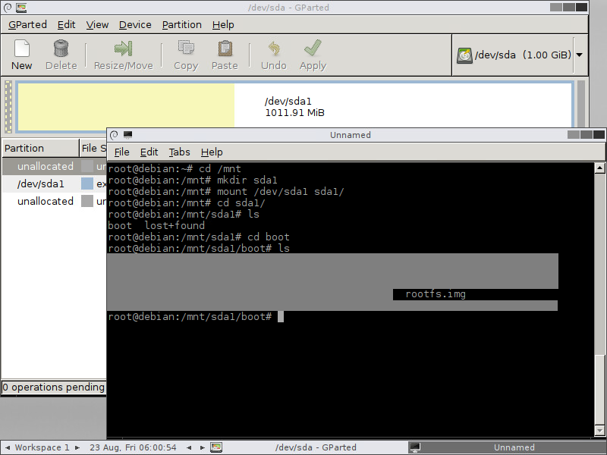Screen dimensions: 607x455
Task: Click the GParted app icon in its title bar
Action: pyautogui.click(x=21, y=8)
